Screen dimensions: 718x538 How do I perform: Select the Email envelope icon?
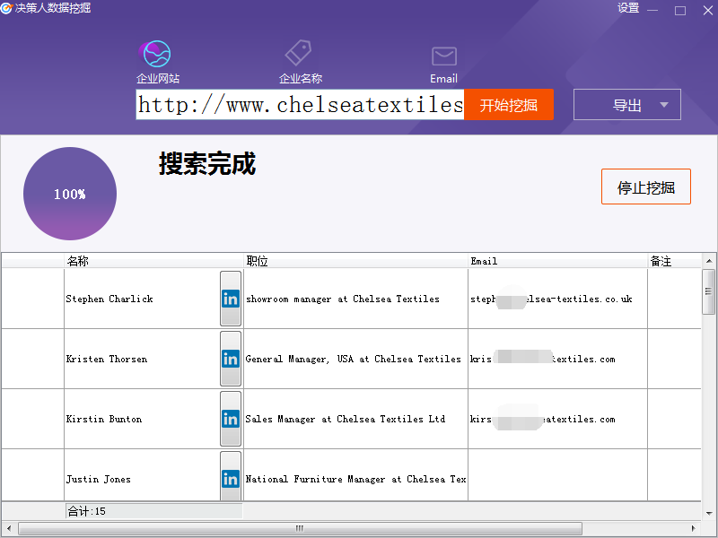(x=443, y=56)
